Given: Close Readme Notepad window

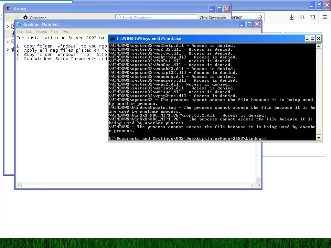Looking at the screenshot, I should click(x=257, y=24).
